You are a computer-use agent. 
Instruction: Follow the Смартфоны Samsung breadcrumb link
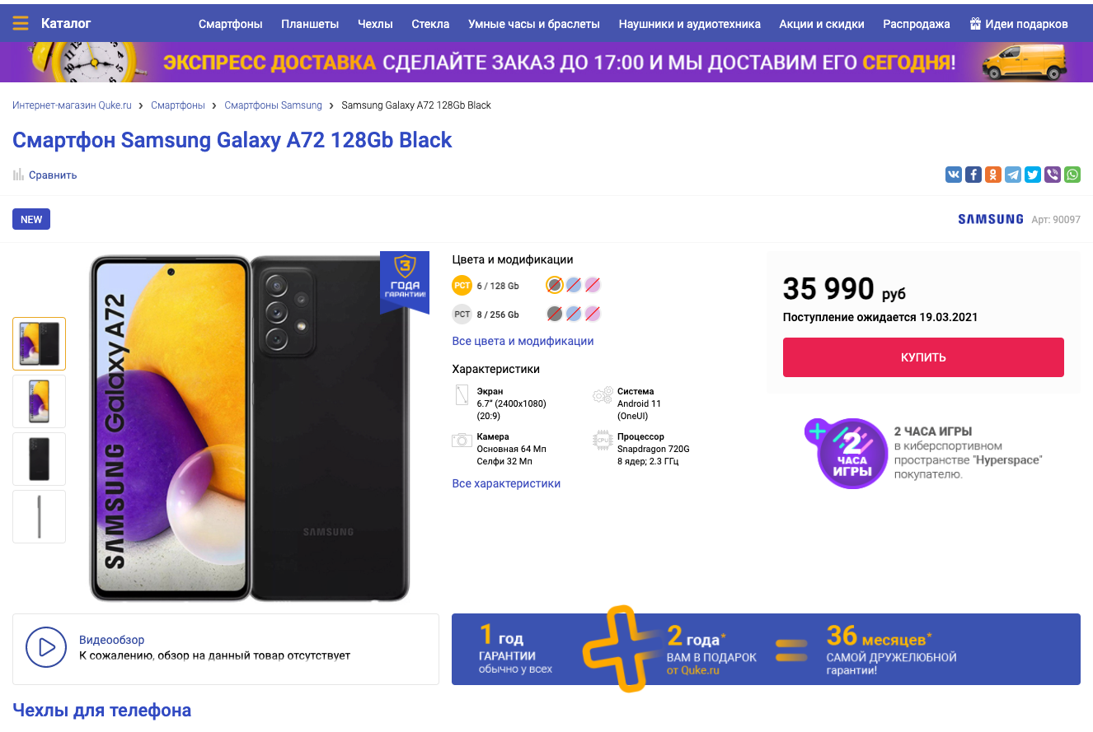[273, 105]
